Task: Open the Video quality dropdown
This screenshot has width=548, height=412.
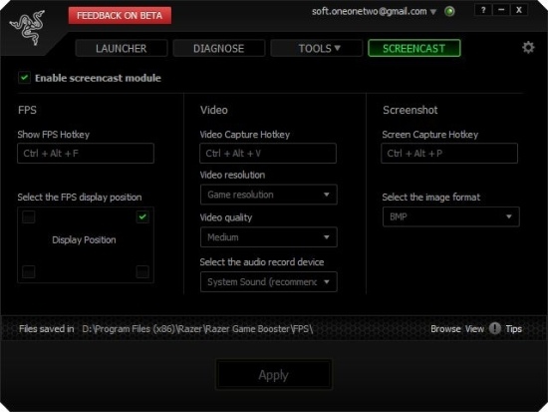Action: click(x=269, y=237)
